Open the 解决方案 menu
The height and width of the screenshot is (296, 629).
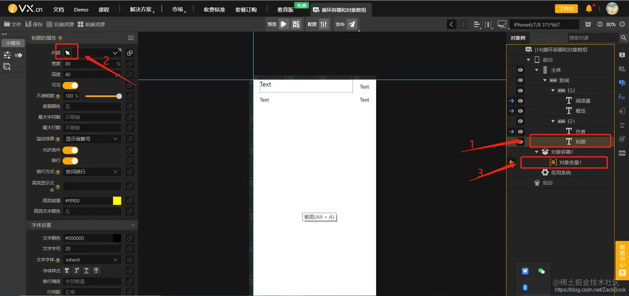point(141,10)
